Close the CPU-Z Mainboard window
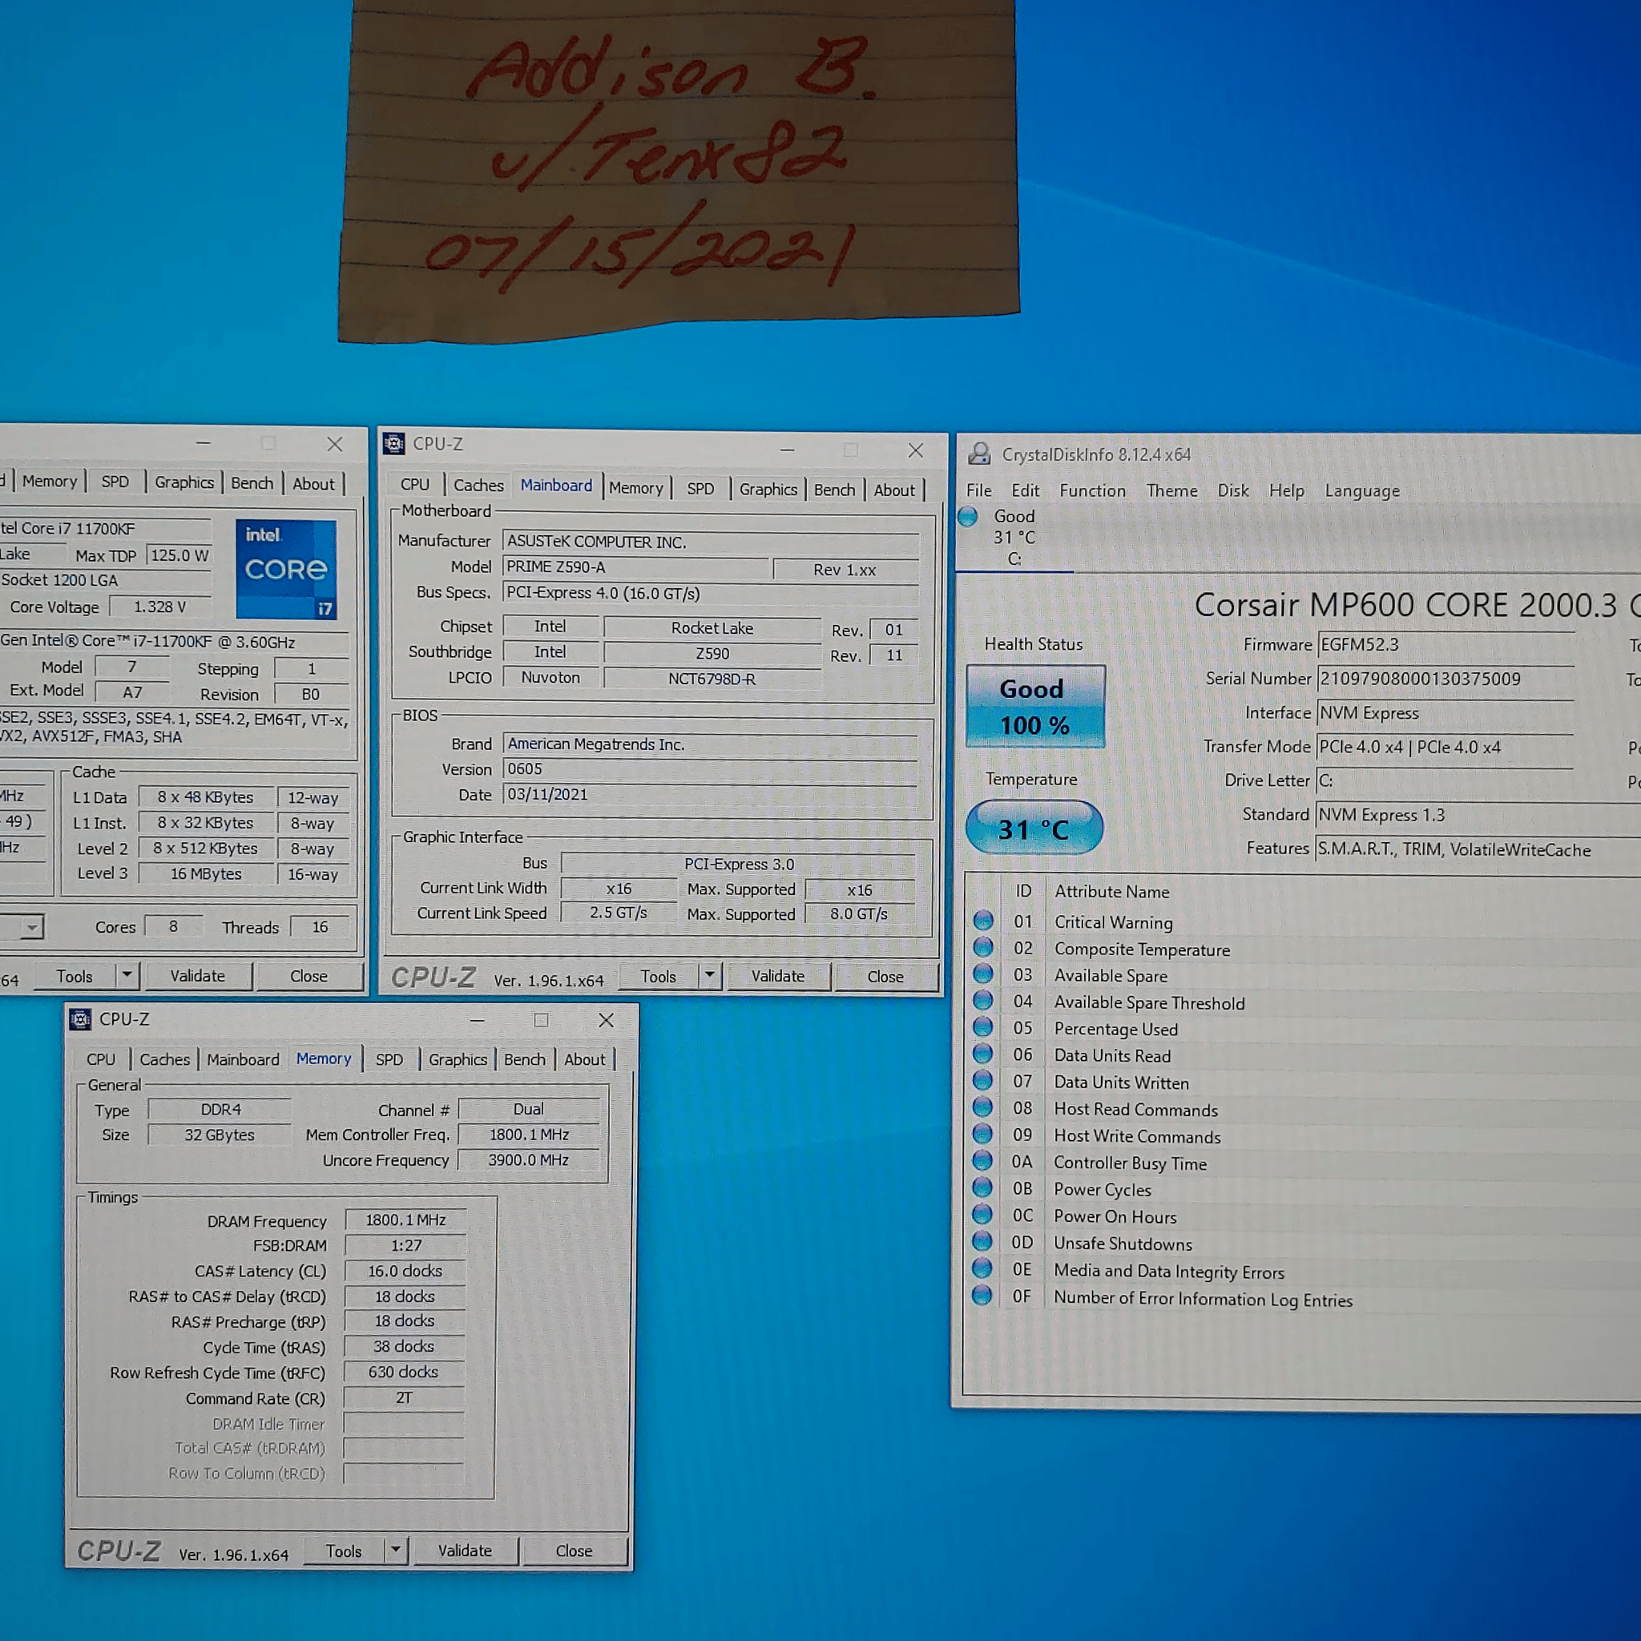The width and height of the screenshot is (1641, 1641). coord(916,450)
